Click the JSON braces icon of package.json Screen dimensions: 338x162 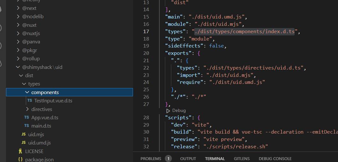[20, 160]
